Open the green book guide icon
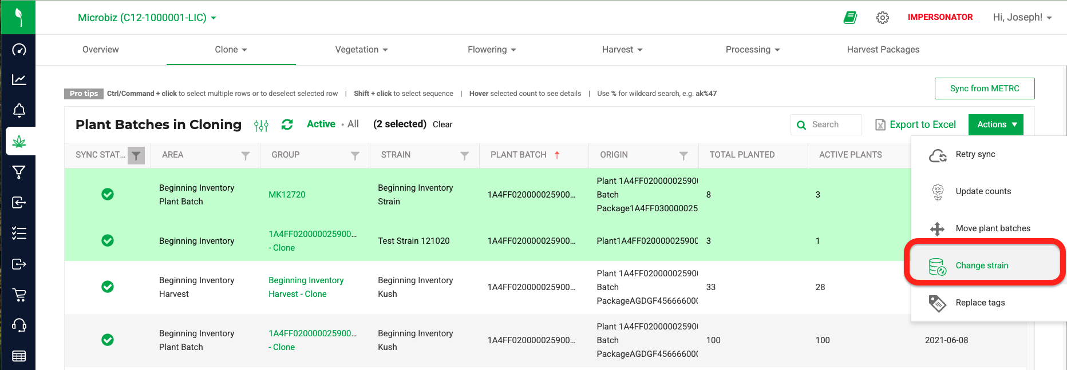The height and width of the screenshot is (370, 1067). click(x=850, y=18)
